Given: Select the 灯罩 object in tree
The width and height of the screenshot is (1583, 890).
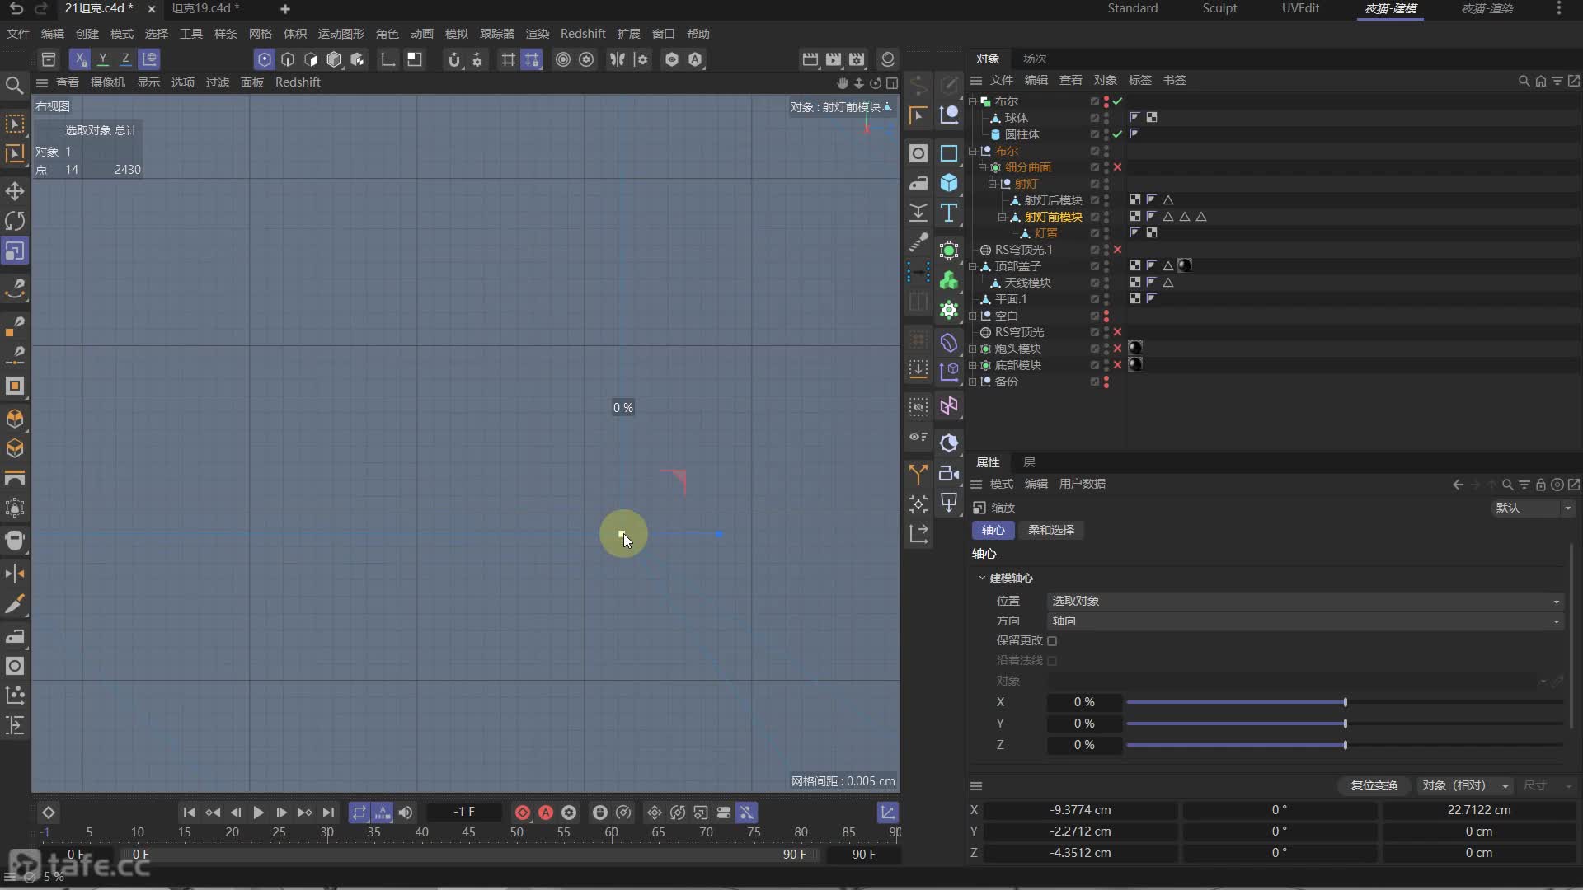Looking at the screenshot, I should click(x=1045, y=233).
